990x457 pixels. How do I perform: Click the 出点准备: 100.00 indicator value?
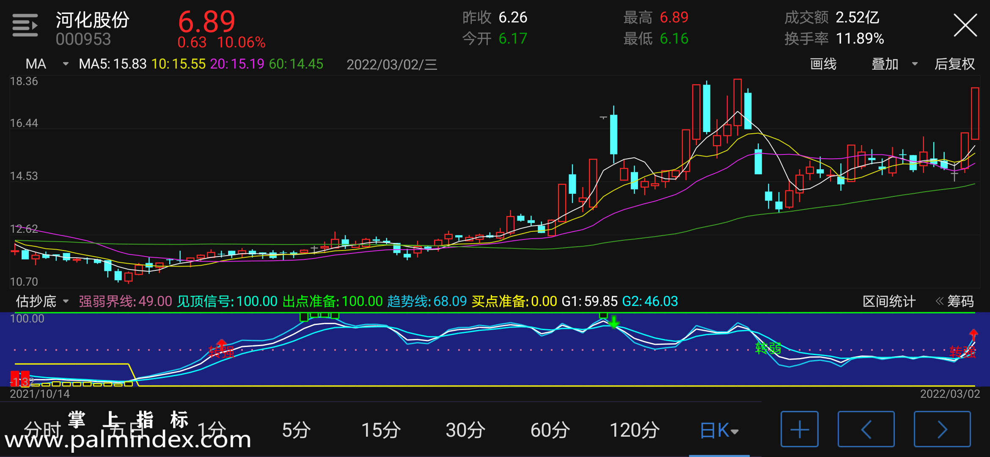click(333, 301)
